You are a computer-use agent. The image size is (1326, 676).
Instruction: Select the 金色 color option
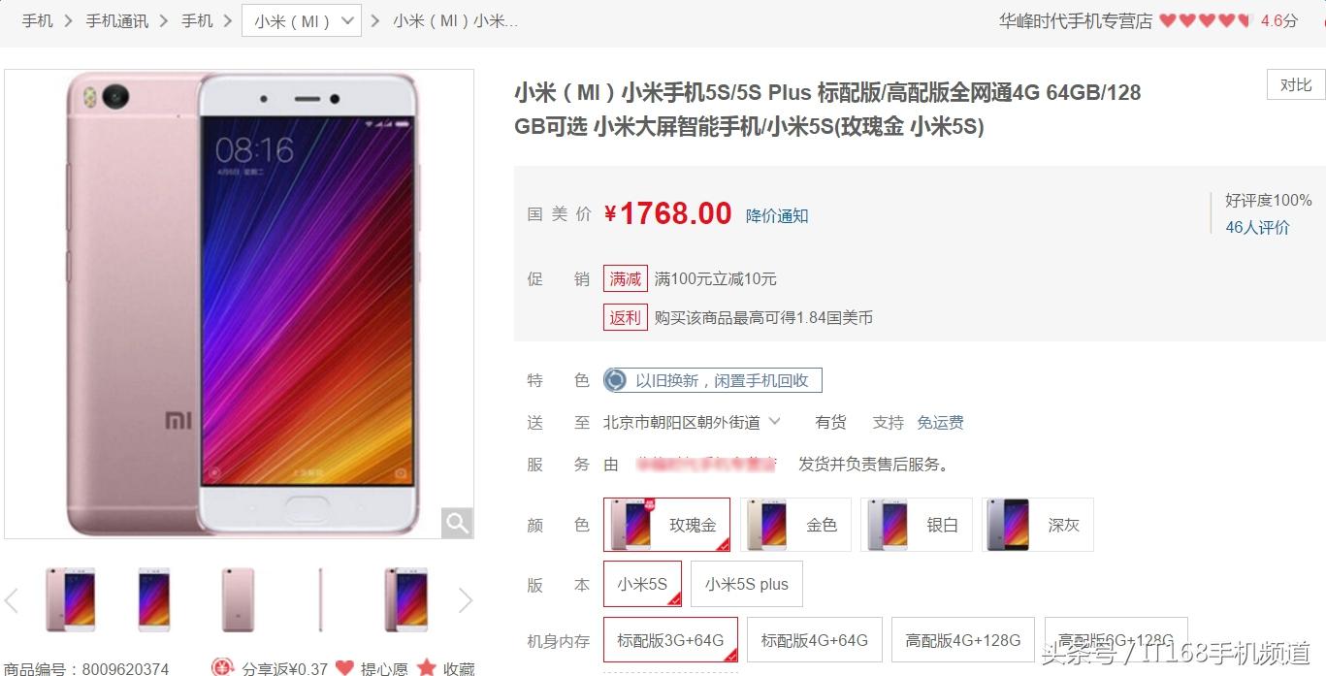coord(795,525)
